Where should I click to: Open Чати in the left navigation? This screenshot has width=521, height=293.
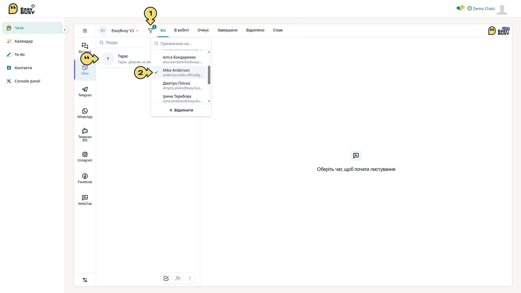32,28
